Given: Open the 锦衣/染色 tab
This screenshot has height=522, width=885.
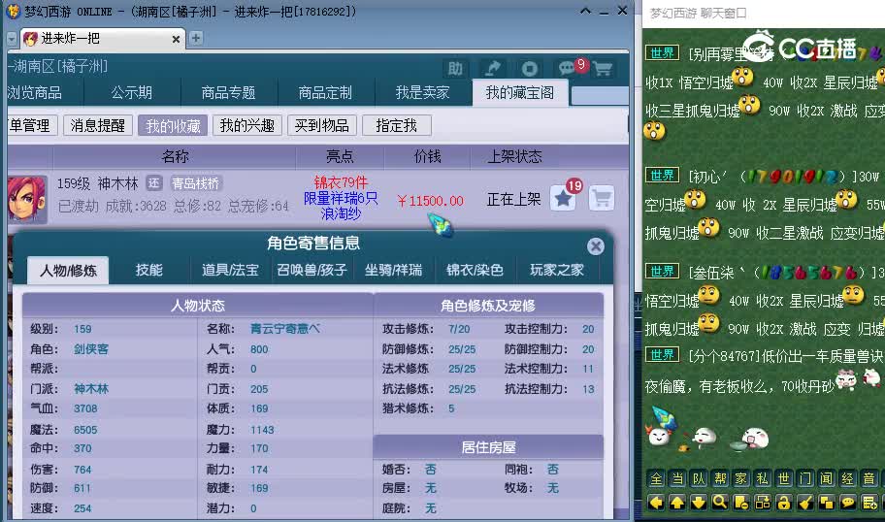Looking at the screenshot, I should coord(475,271).
